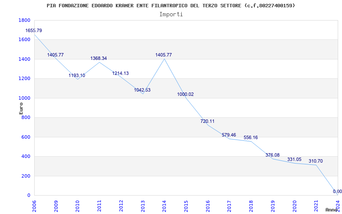Select the 1193.10 data label

click(77, 76)
